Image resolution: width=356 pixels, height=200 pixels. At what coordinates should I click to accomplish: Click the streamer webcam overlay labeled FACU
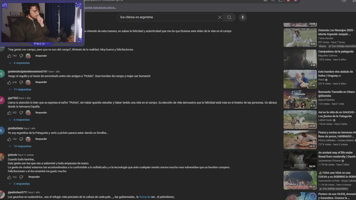(42, 24)
